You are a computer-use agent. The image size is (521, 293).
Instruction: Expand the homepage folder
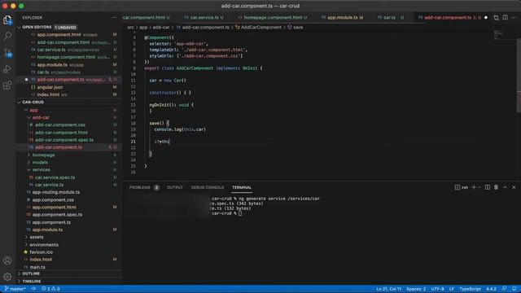coord(43,155)
